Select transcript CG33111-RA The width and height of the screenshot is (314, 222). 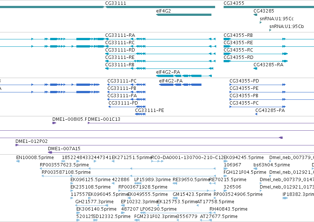point(160,39)
